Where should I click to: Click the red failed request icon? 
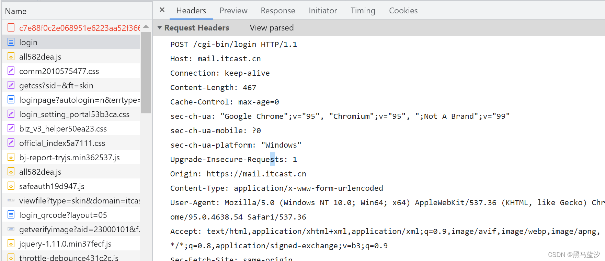pos(11,28)
